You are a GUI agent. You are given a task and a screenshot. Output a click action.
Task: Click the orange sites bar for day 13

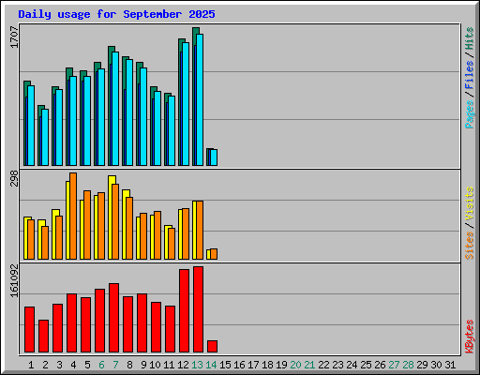[x=200, y=231]
